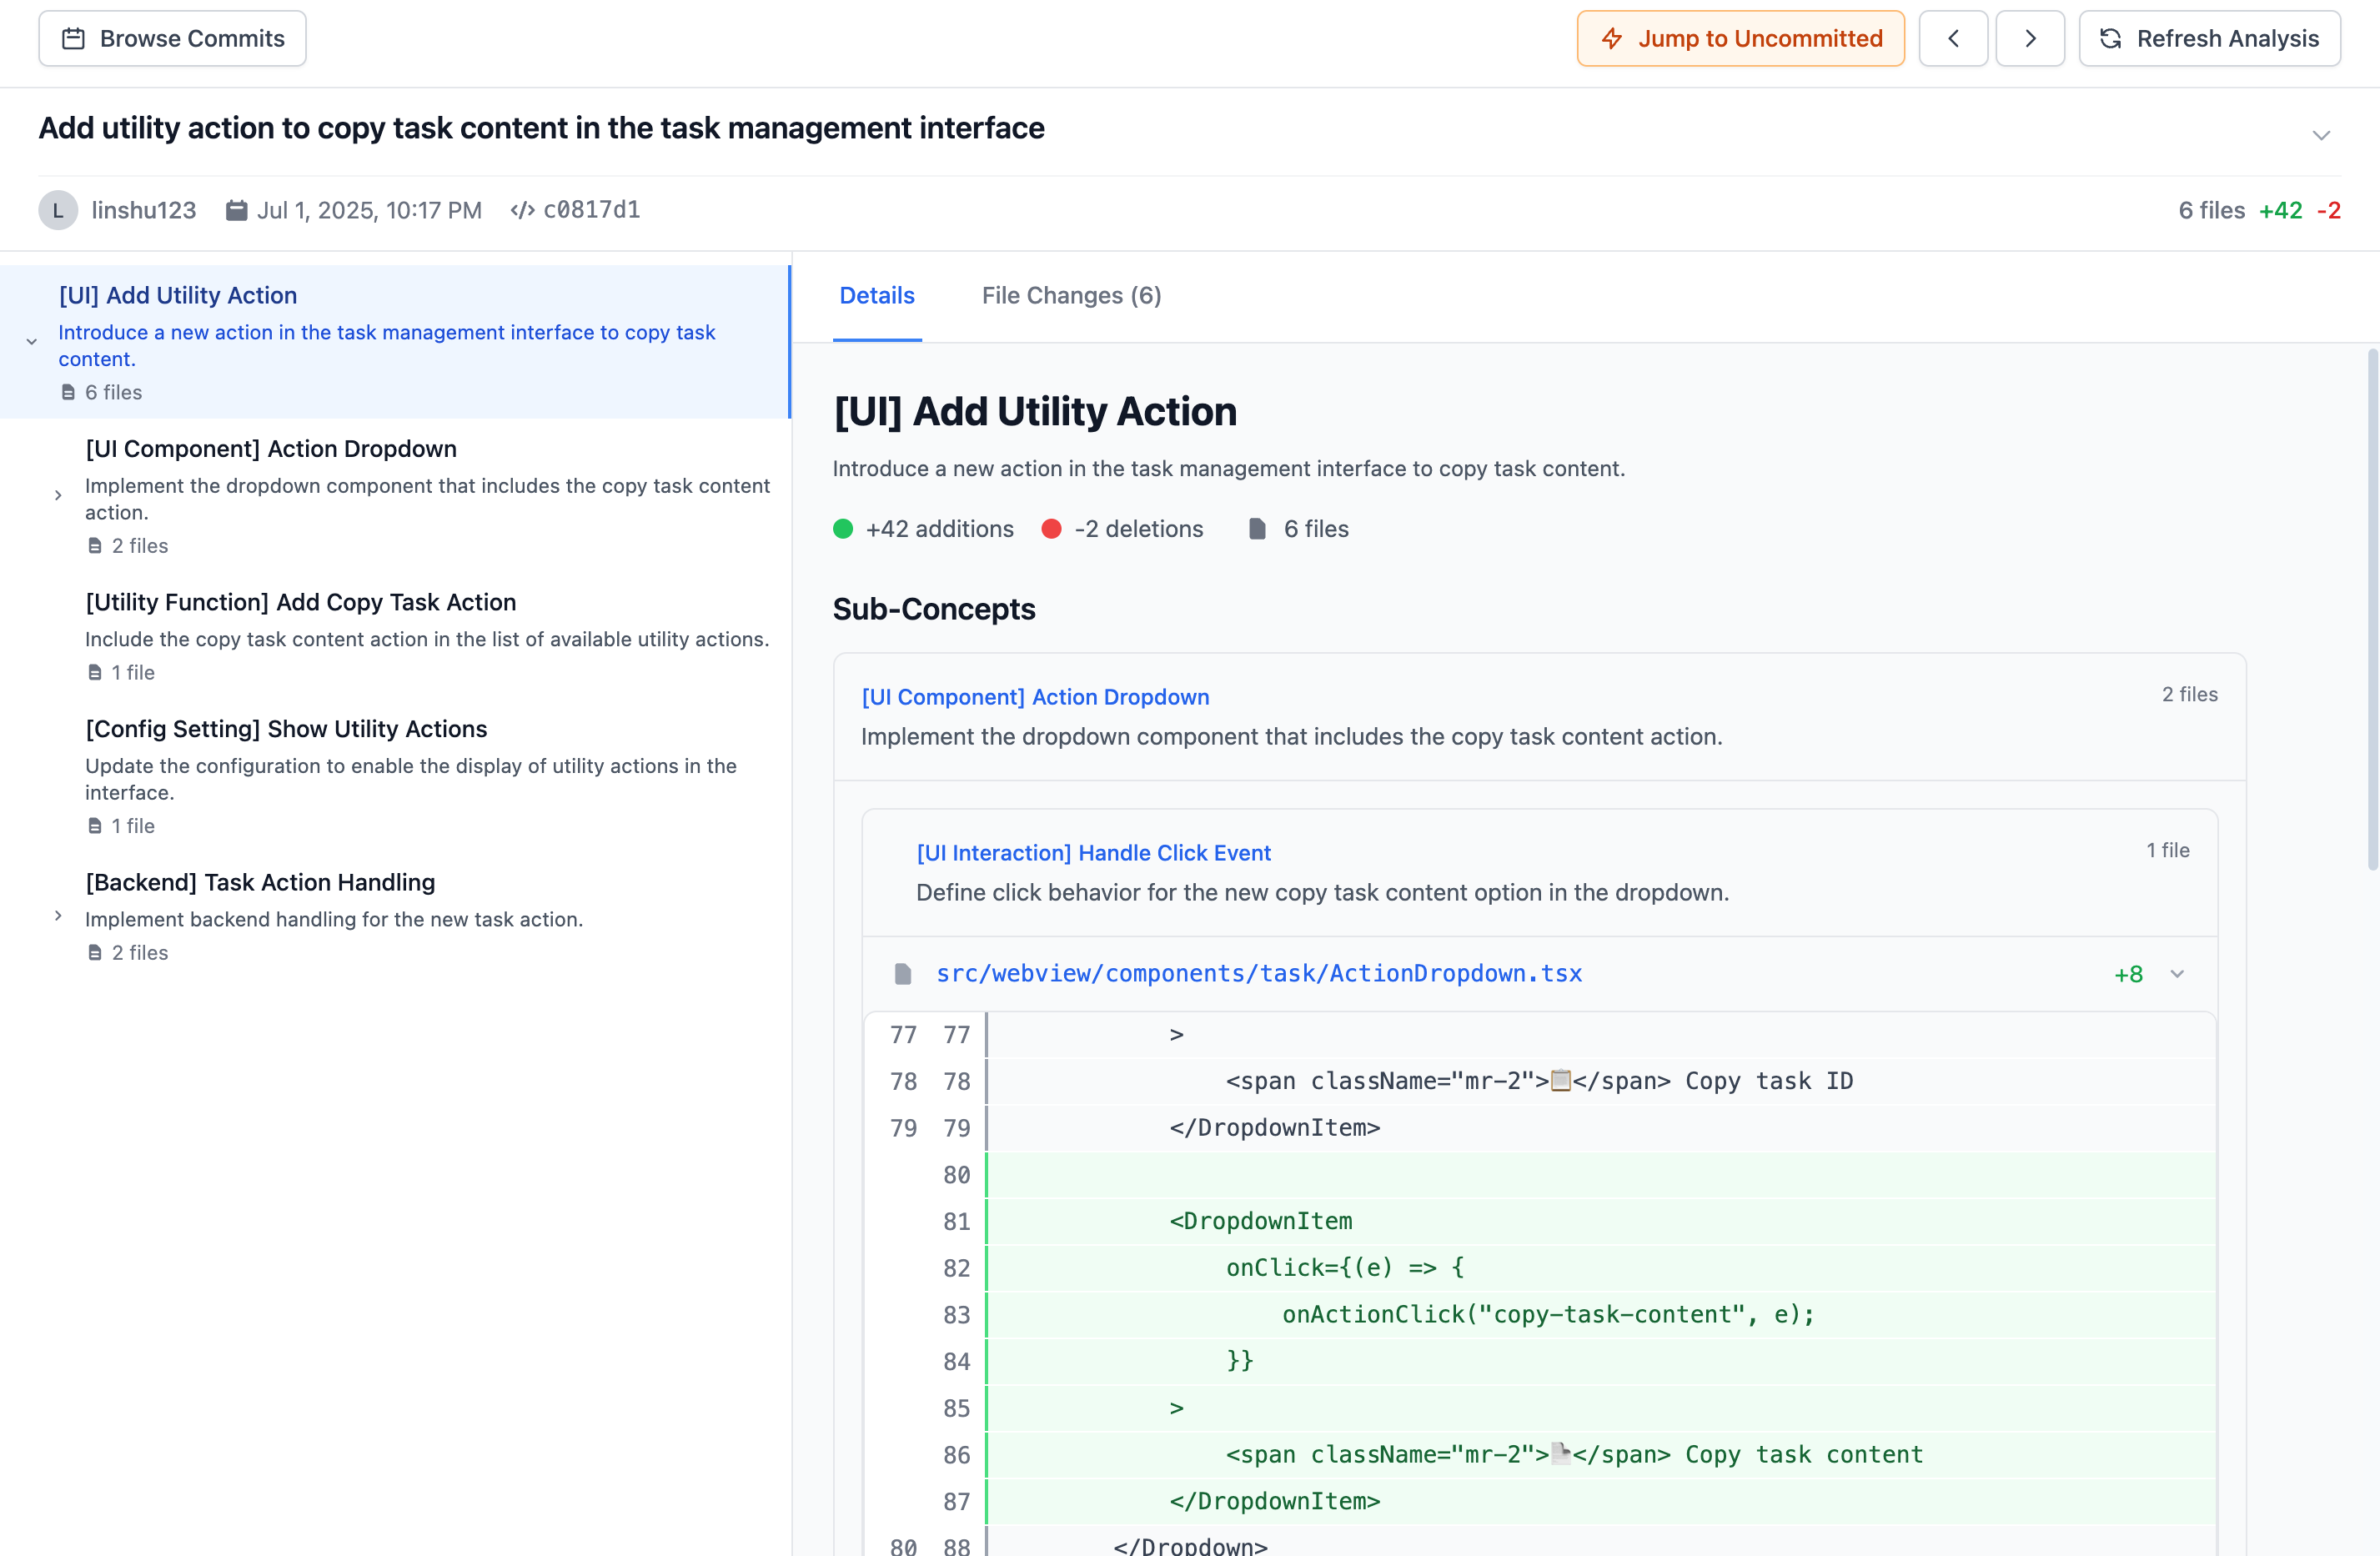The width and height of the screenshot is (2380, 1556).
Task: Click the linshu123 author avatar
Action: (58, 210)
